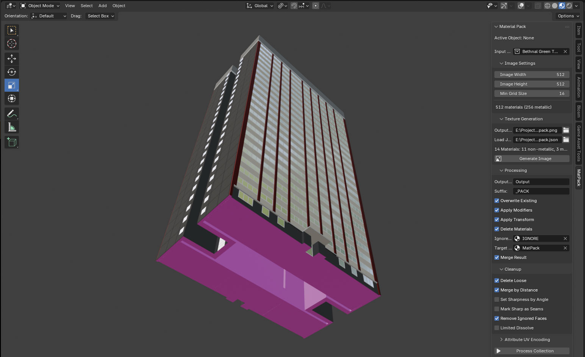Open the Add menu

[x=102, y=6]
